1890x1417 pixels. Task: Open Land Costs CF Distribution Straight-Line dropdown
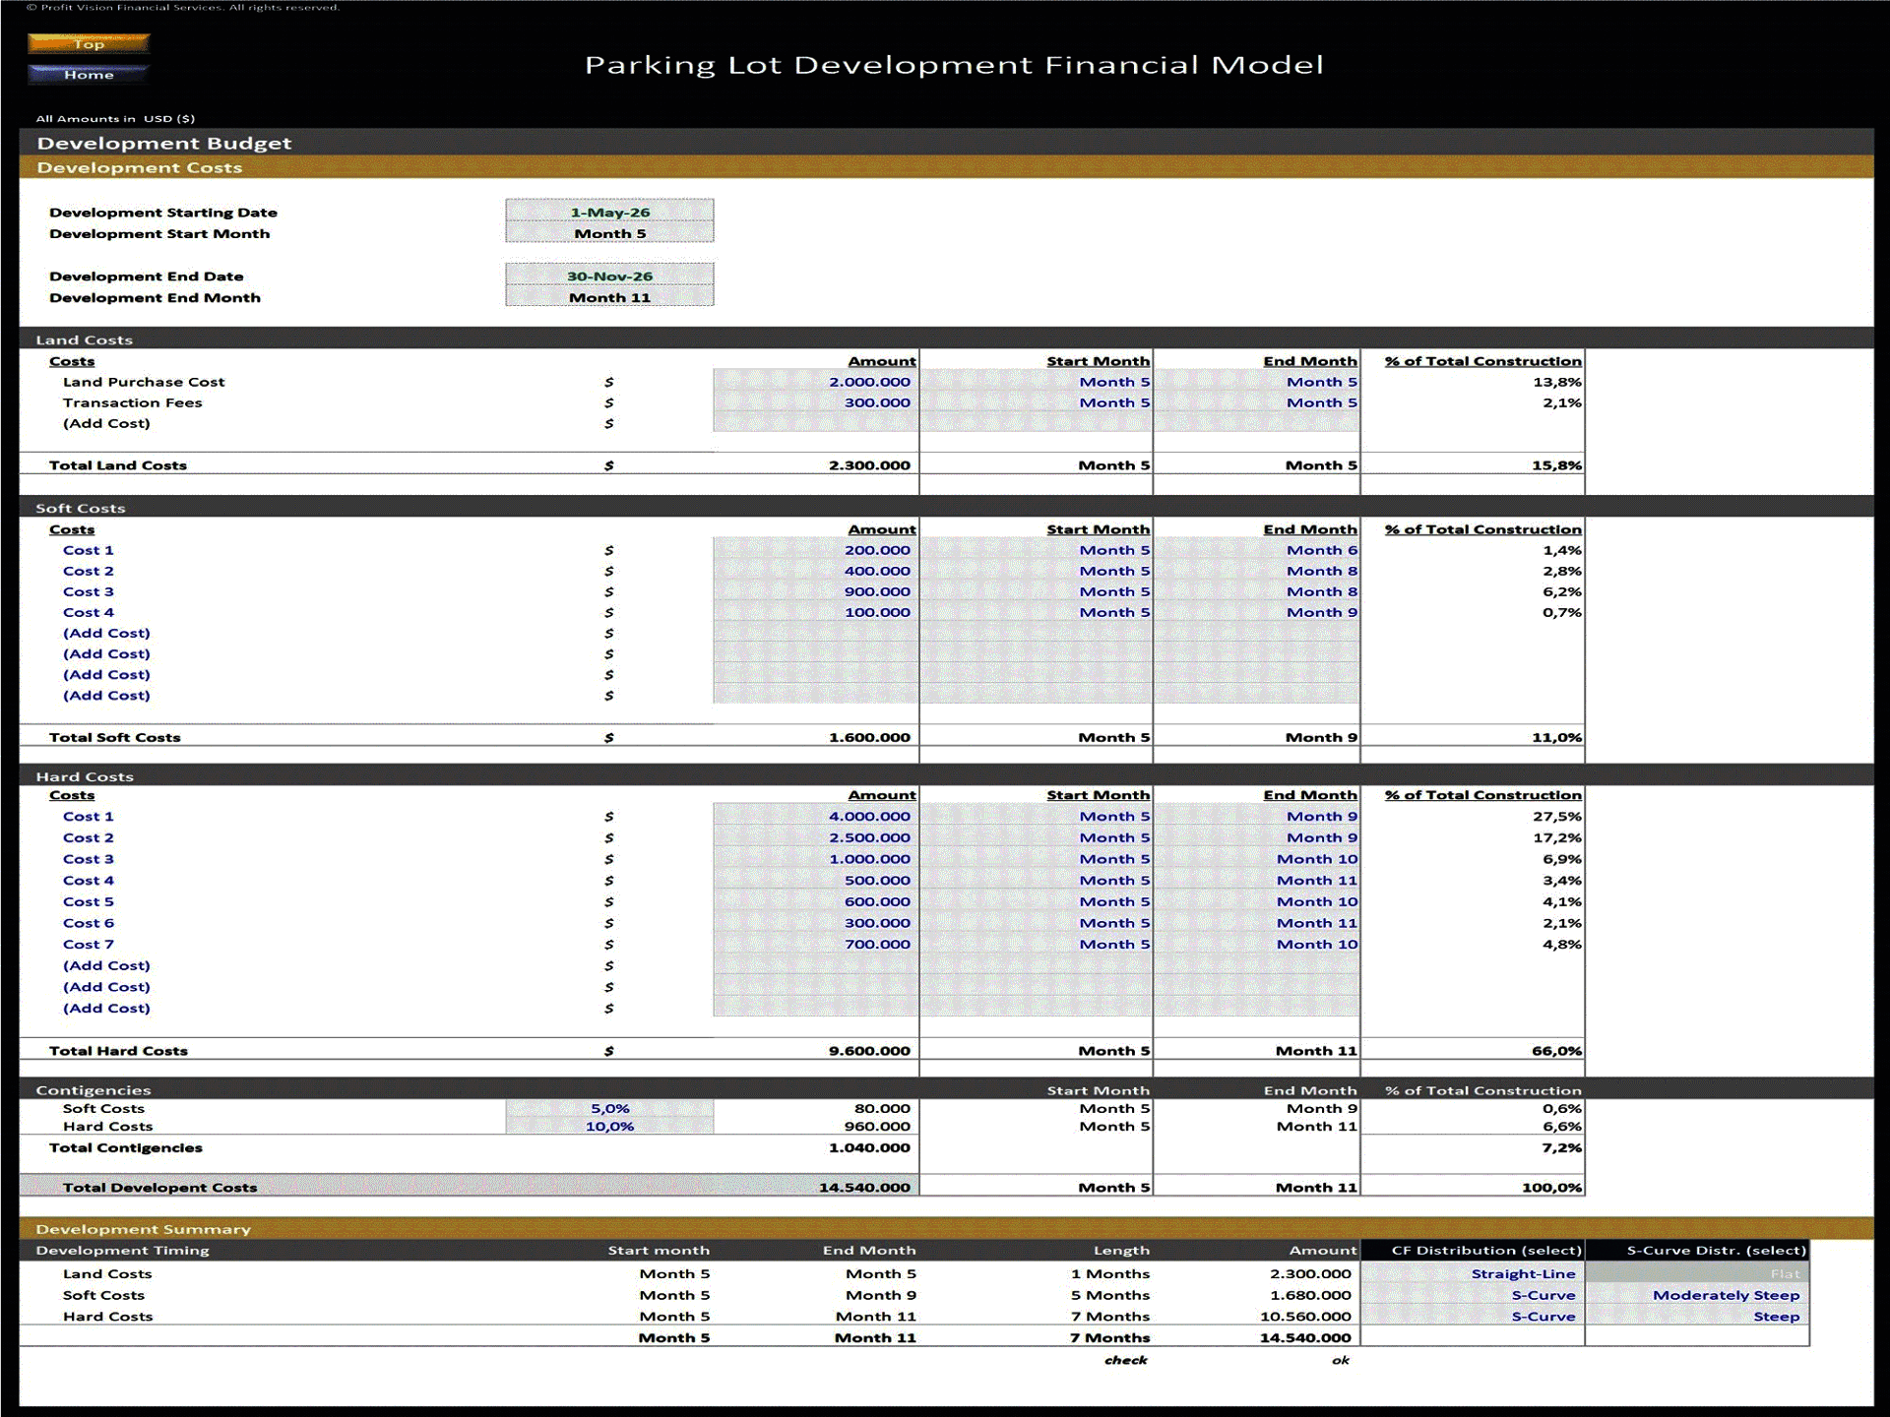pyautogui.click(x=1474, y=1273)
